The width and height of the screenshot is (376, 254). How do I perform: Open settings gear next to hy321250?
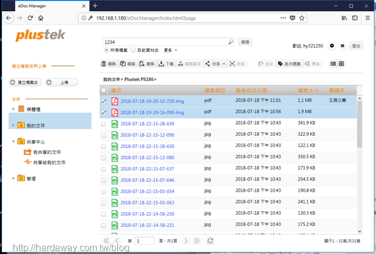332,46
